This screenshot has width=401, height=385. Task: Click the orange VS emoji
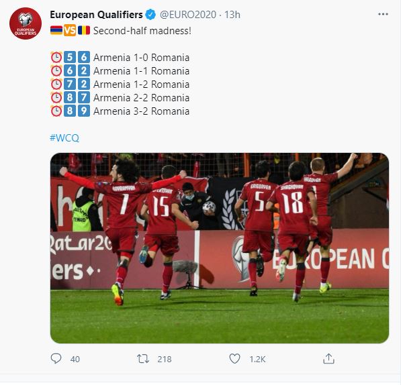pos(70,30)
